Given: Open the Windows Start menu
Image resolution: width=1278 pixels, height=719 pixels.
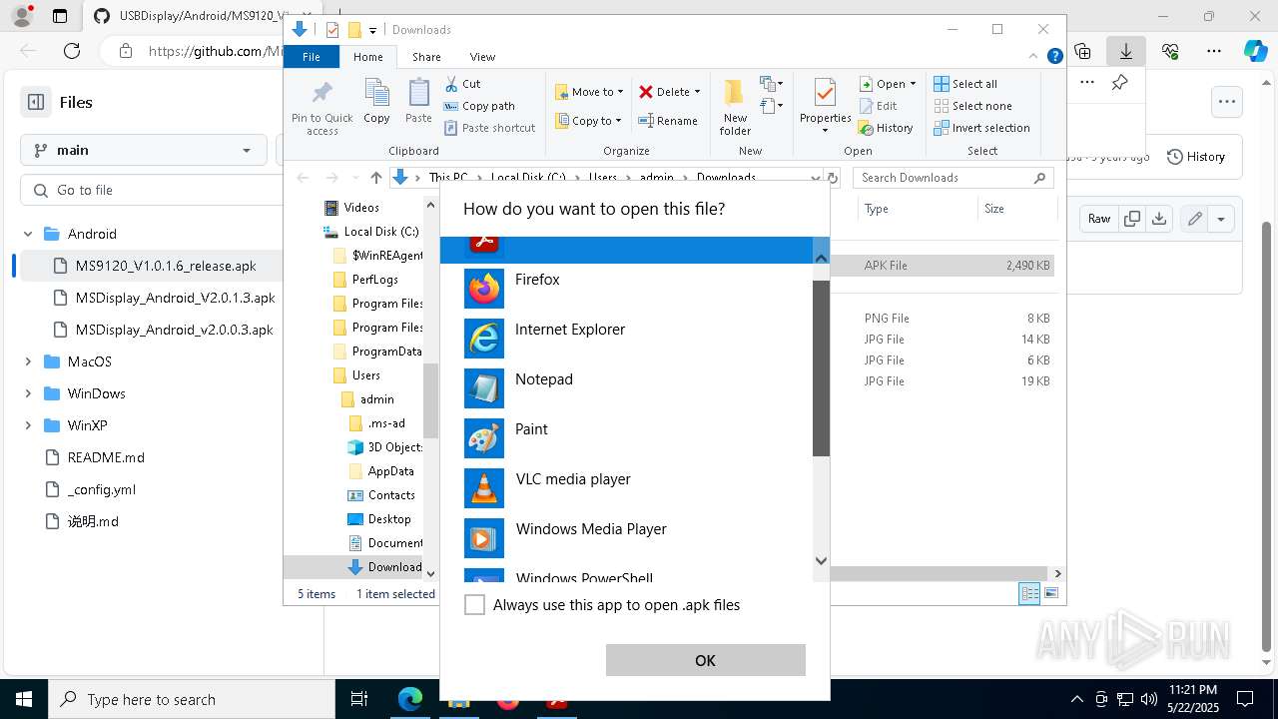Looking at the screenshot, I should tap(24, 699).
